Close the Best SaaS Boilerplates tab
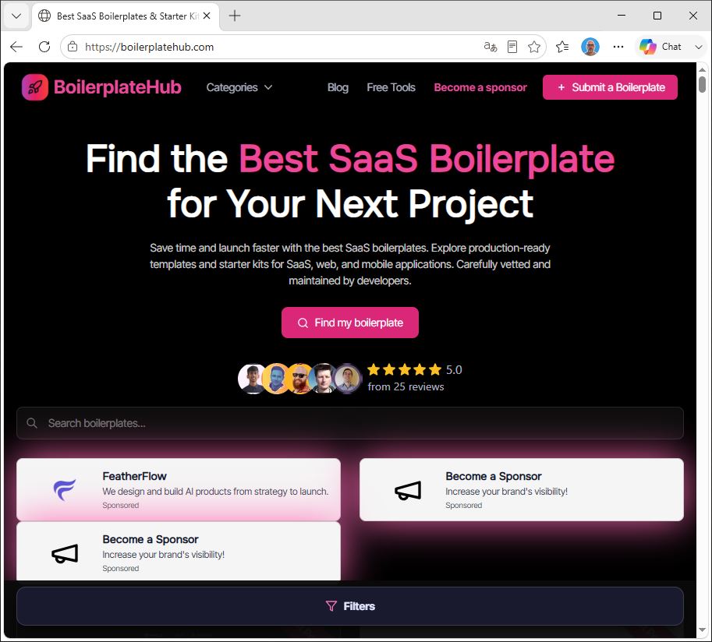 tap(207, 16)
